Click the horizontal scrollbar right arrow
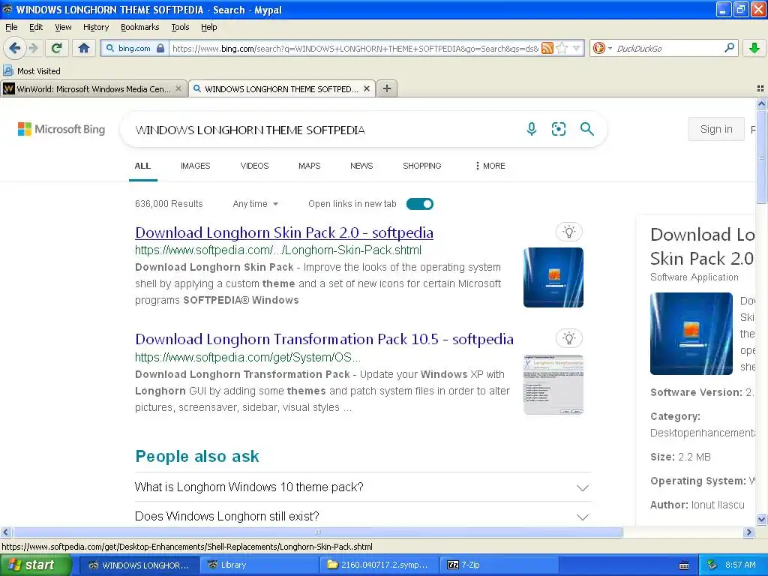 tap(748, 532)
